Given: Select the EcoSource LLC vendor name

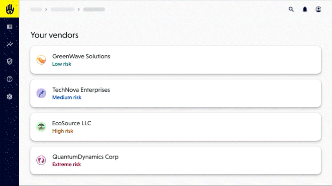Looking at the screenshot, I should [x=72, y=123].
